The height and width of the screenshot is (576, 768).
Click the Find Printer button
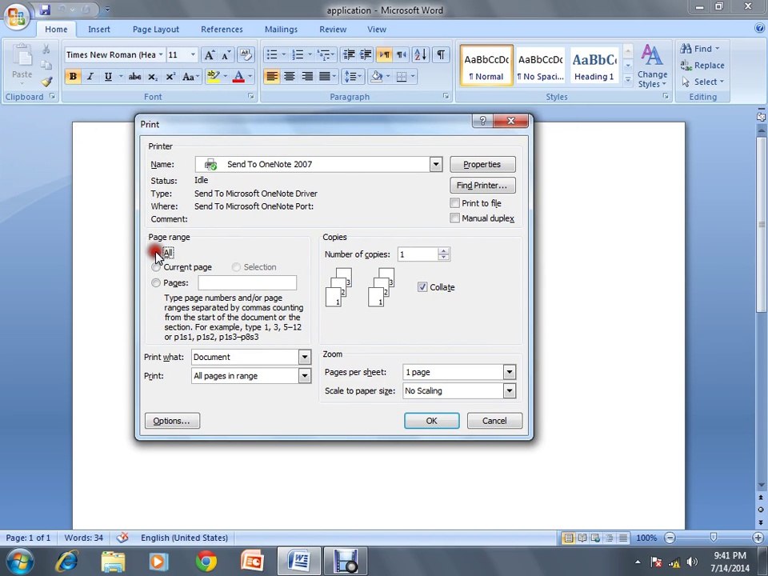[482, 185]
